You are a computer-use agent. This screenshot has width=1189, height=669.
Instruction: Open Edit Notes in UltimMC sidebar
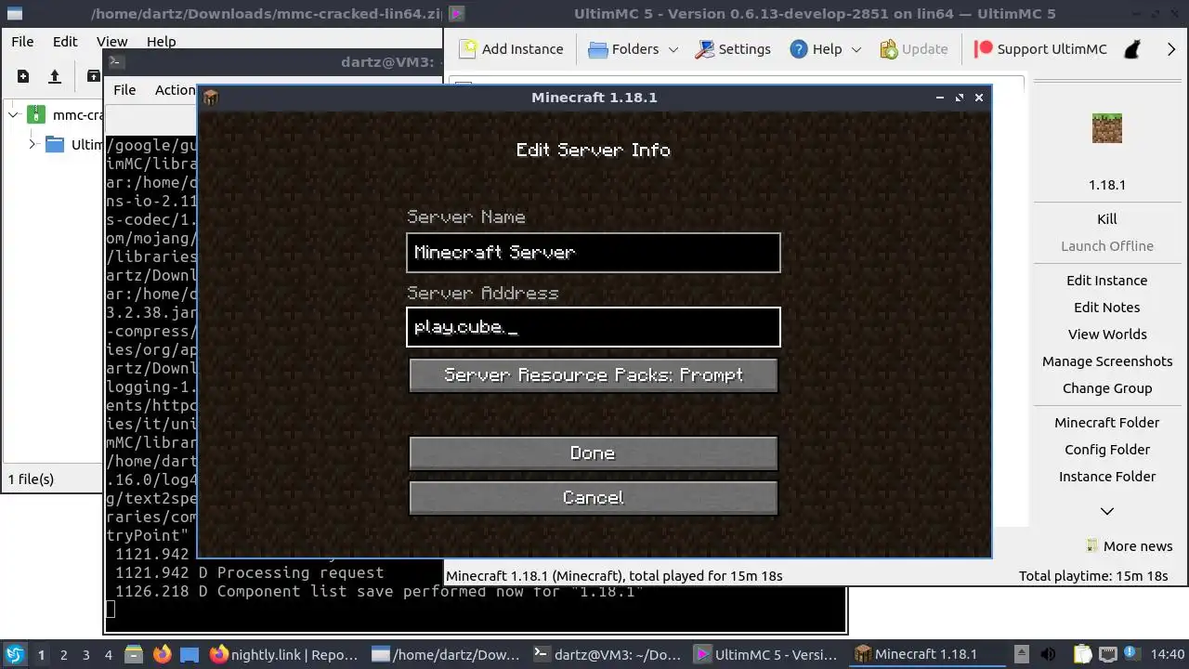point(1106,308)
